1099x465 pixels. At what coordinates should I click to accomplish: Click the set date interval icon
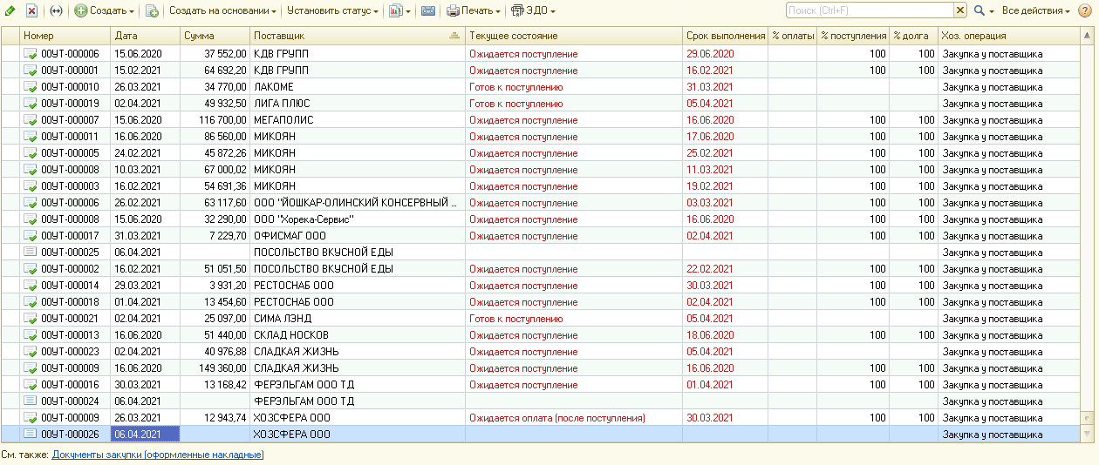coord(57,10)
